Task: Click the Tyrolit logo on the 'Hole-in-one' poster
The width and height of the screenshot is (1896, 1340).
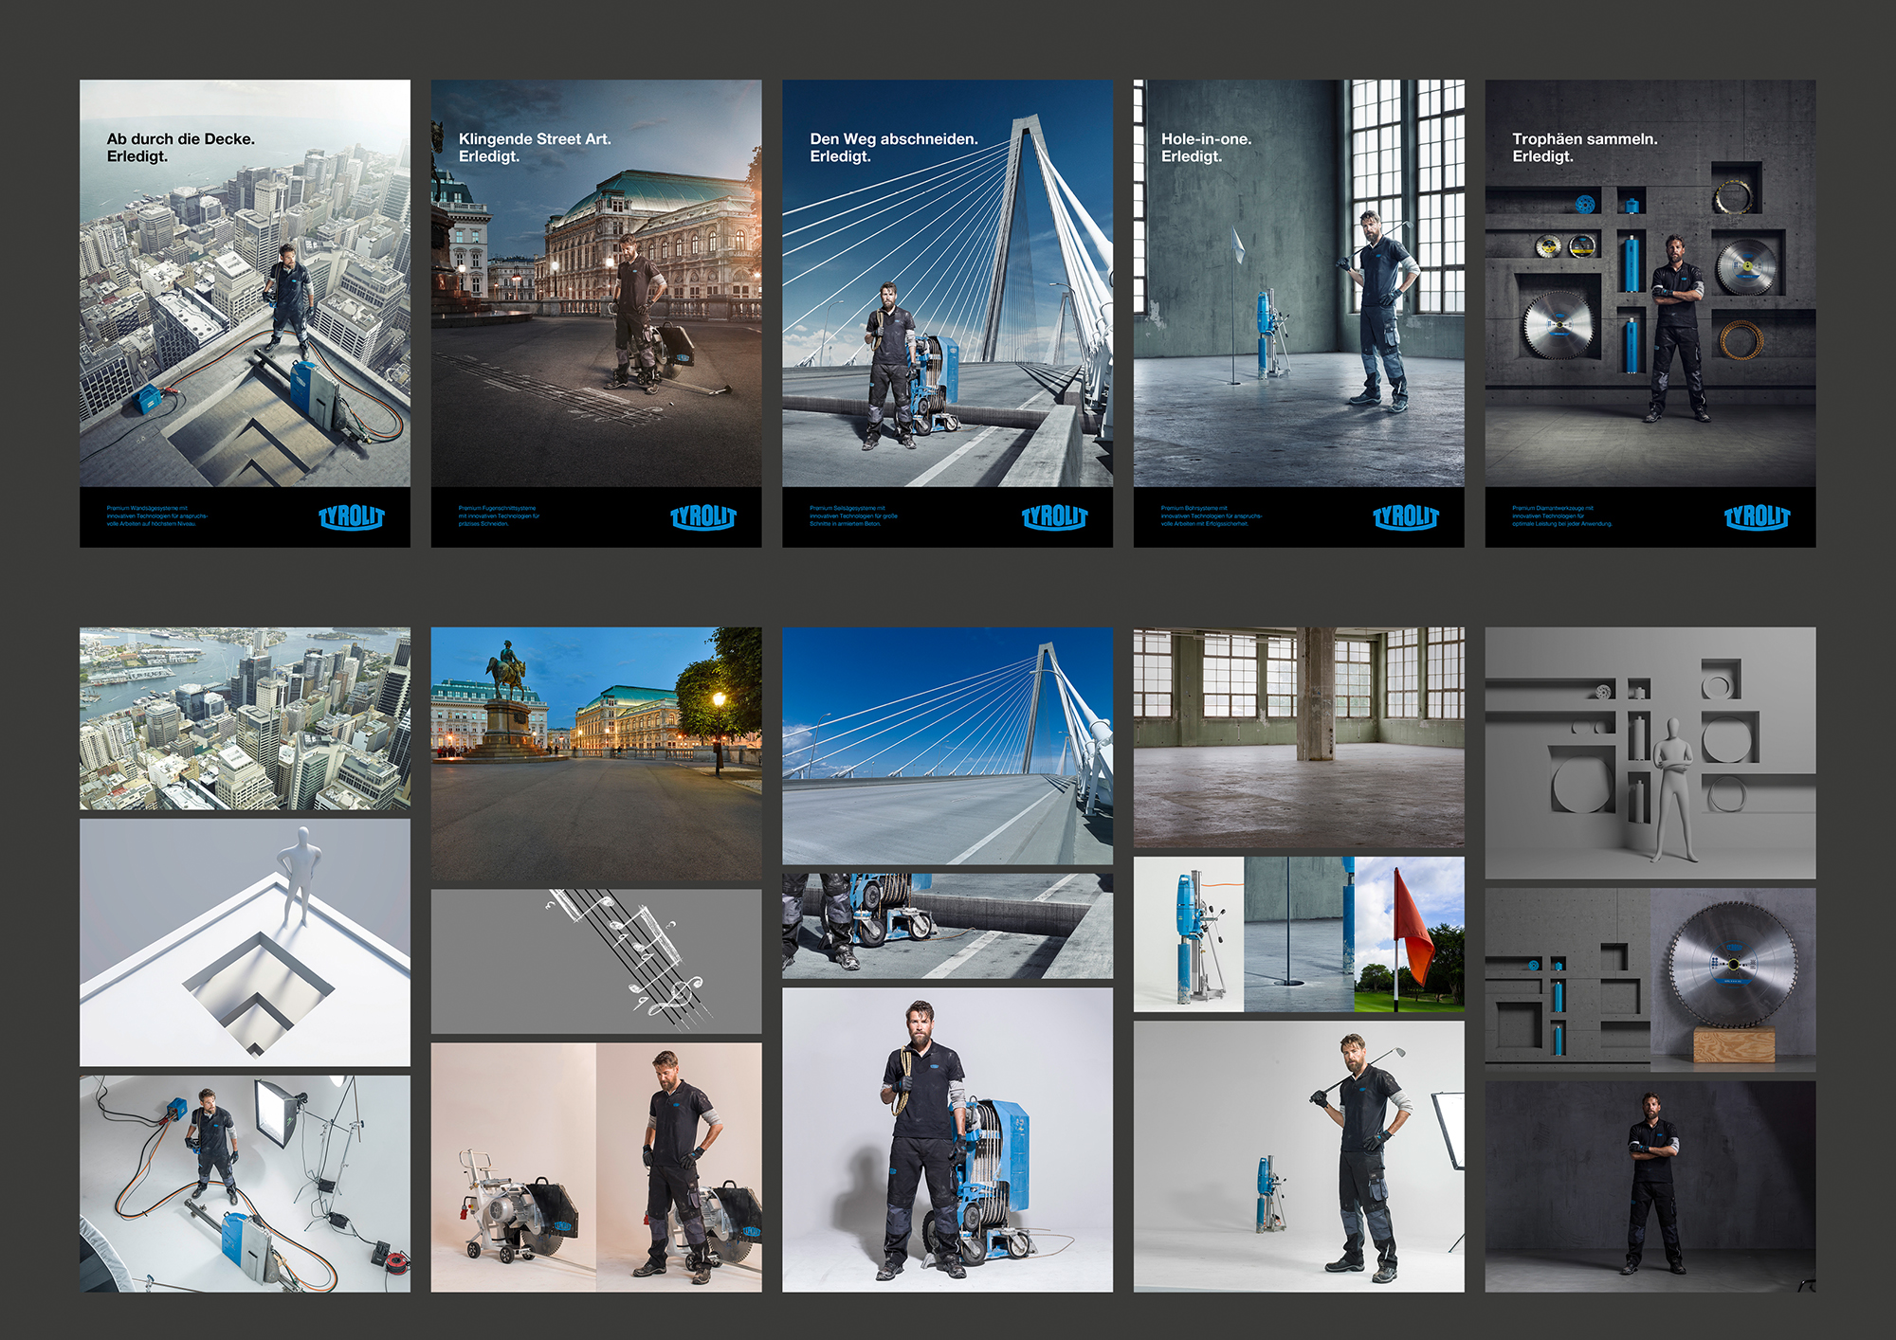Action: pos(1405,516)
